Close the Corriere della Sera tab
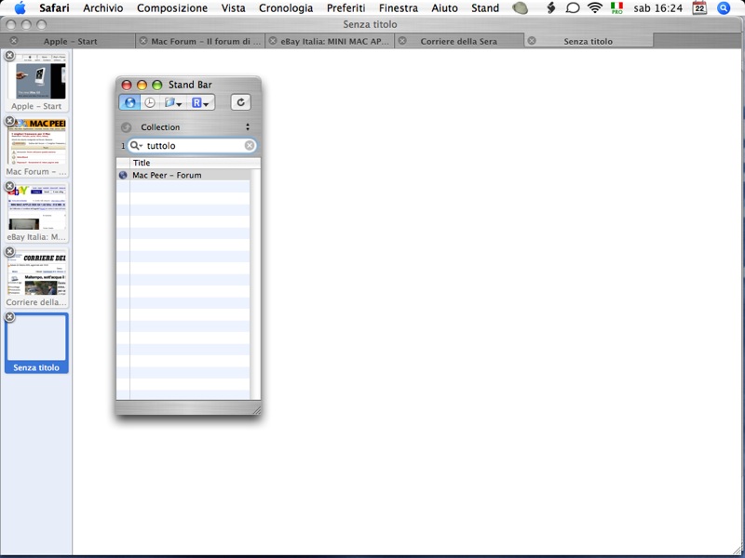This screenshot has height=558, width=745. (402, 41)
